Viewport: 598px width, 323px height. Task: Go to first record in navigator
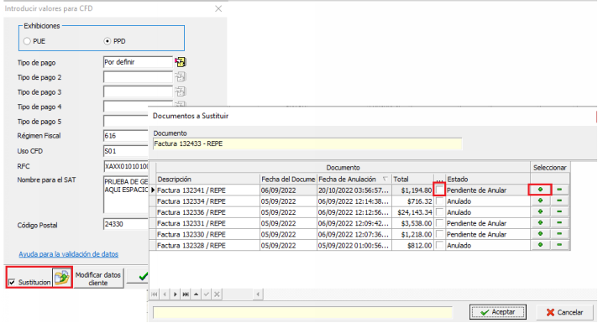(154, 294)
